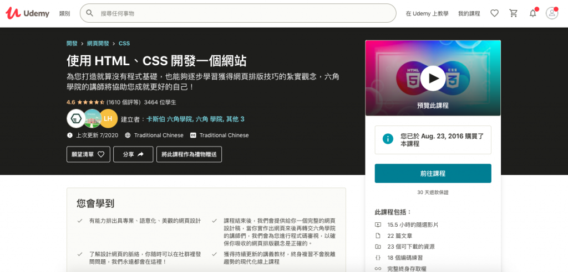568x272 pixels.
Task: Click the school building instructor avatar
Action: [93, 118]
